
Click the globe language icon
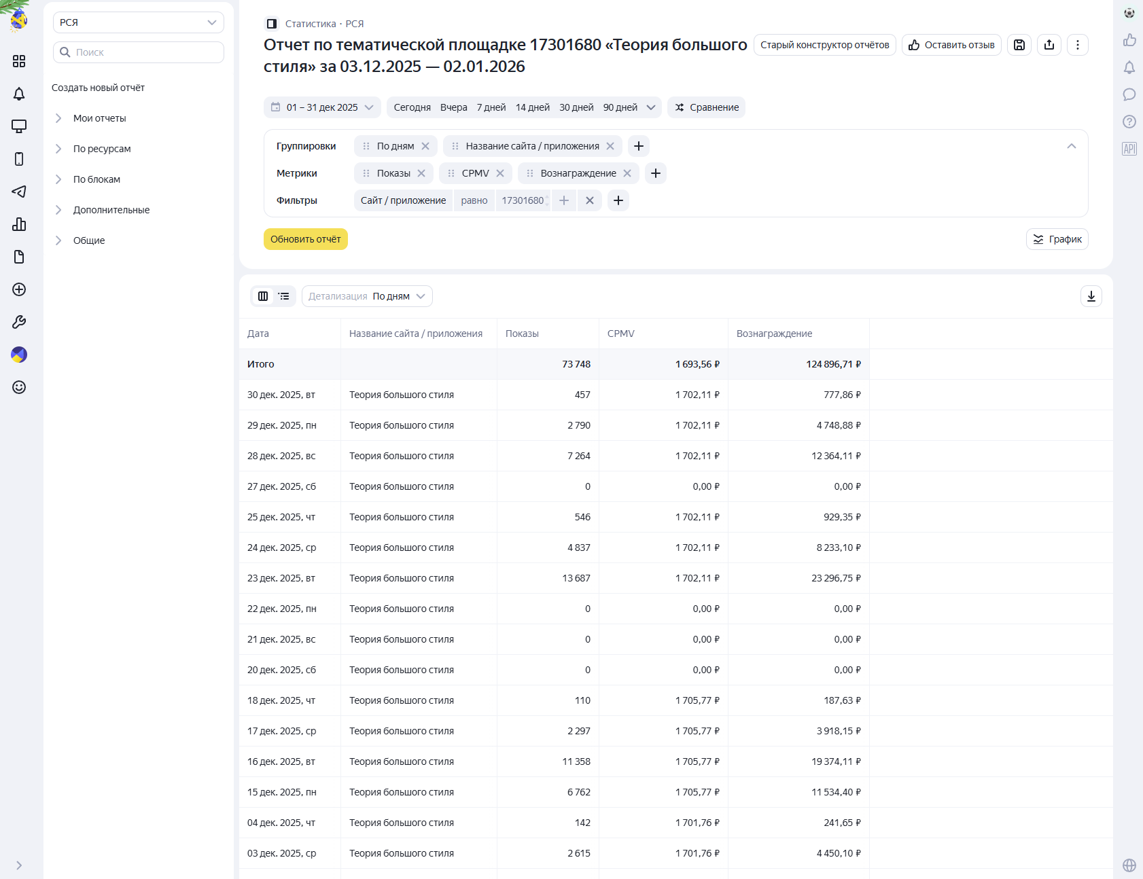tap(1129, 865)
